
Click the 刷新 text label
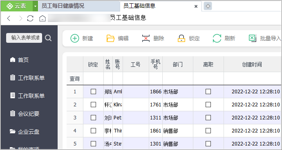click(230, 38)
